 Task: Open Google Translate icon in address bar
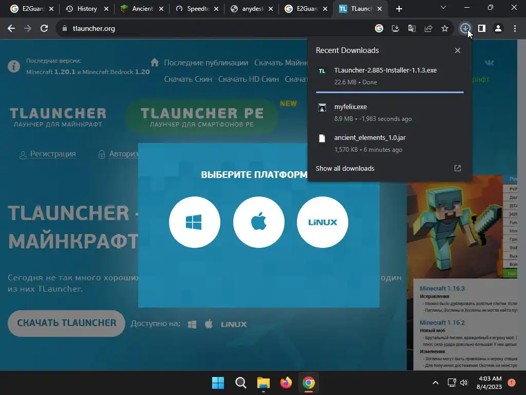coord(412,29)
